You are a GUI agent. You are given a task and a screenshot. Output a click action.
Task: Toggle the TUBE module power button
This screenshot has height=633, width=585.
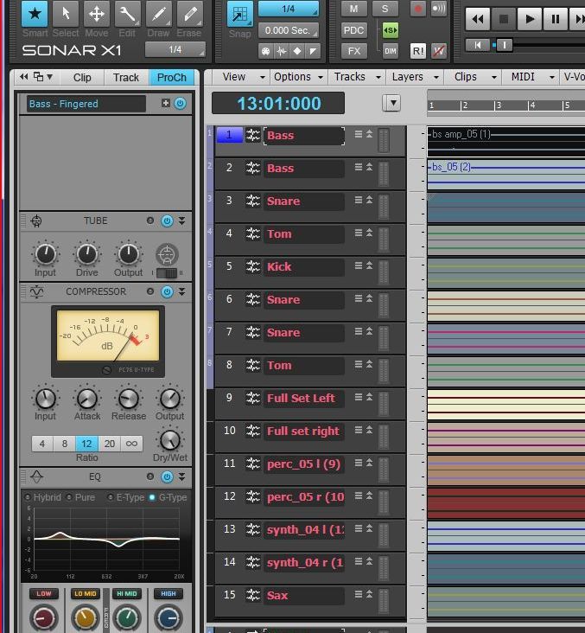(168, 221)
